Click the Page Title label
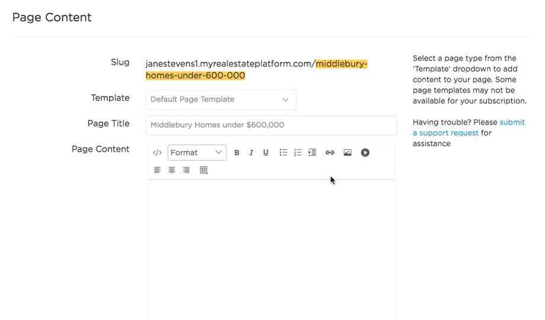 click(108, 123)
